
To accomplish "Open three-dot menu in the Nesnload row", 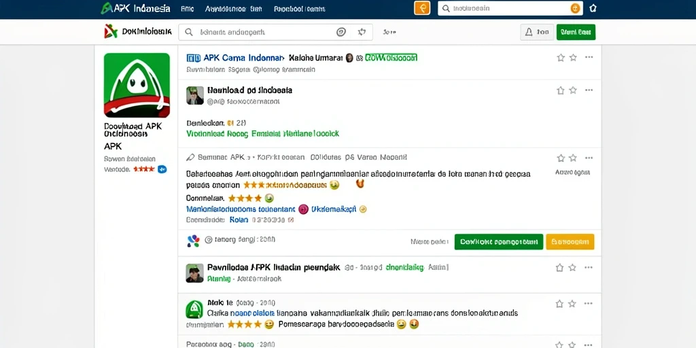I will 589,90.
